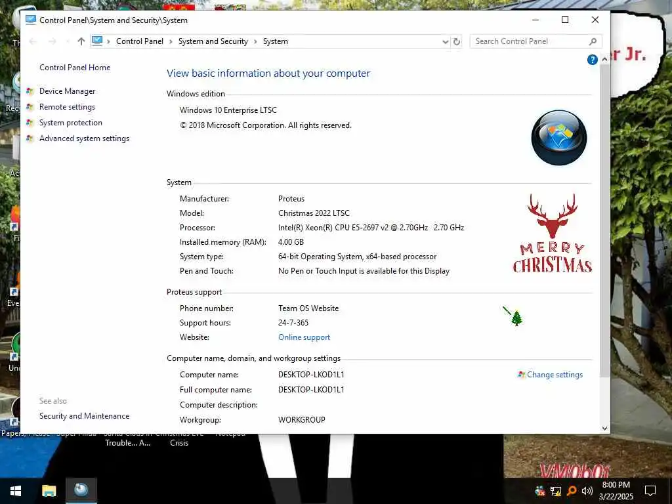This screenshot has height=504, width=672.
Task: Expand chevron after System and Security breadcrumb
Action: tap(255, 41)
